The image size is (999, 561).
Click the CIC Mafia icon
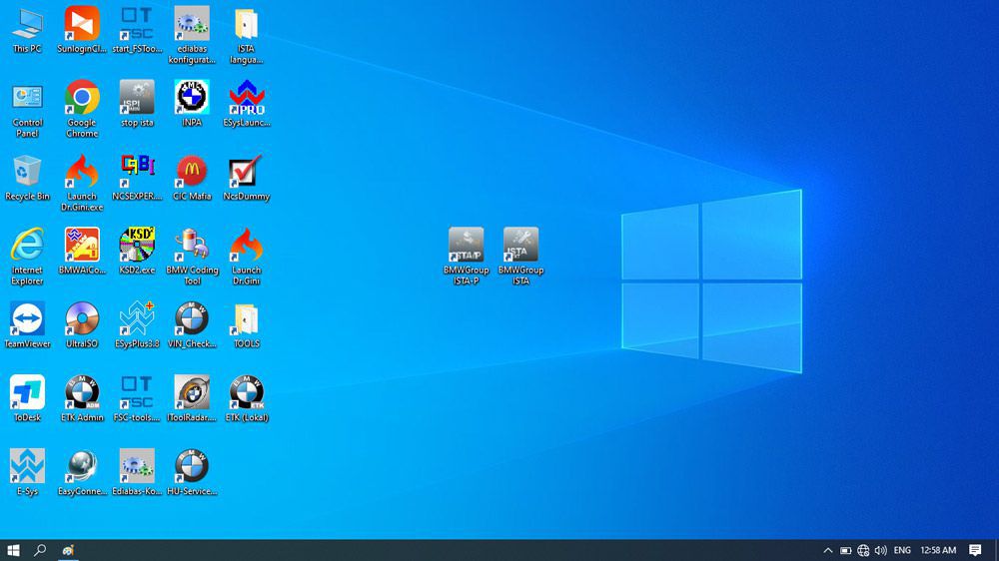point(192,178)
